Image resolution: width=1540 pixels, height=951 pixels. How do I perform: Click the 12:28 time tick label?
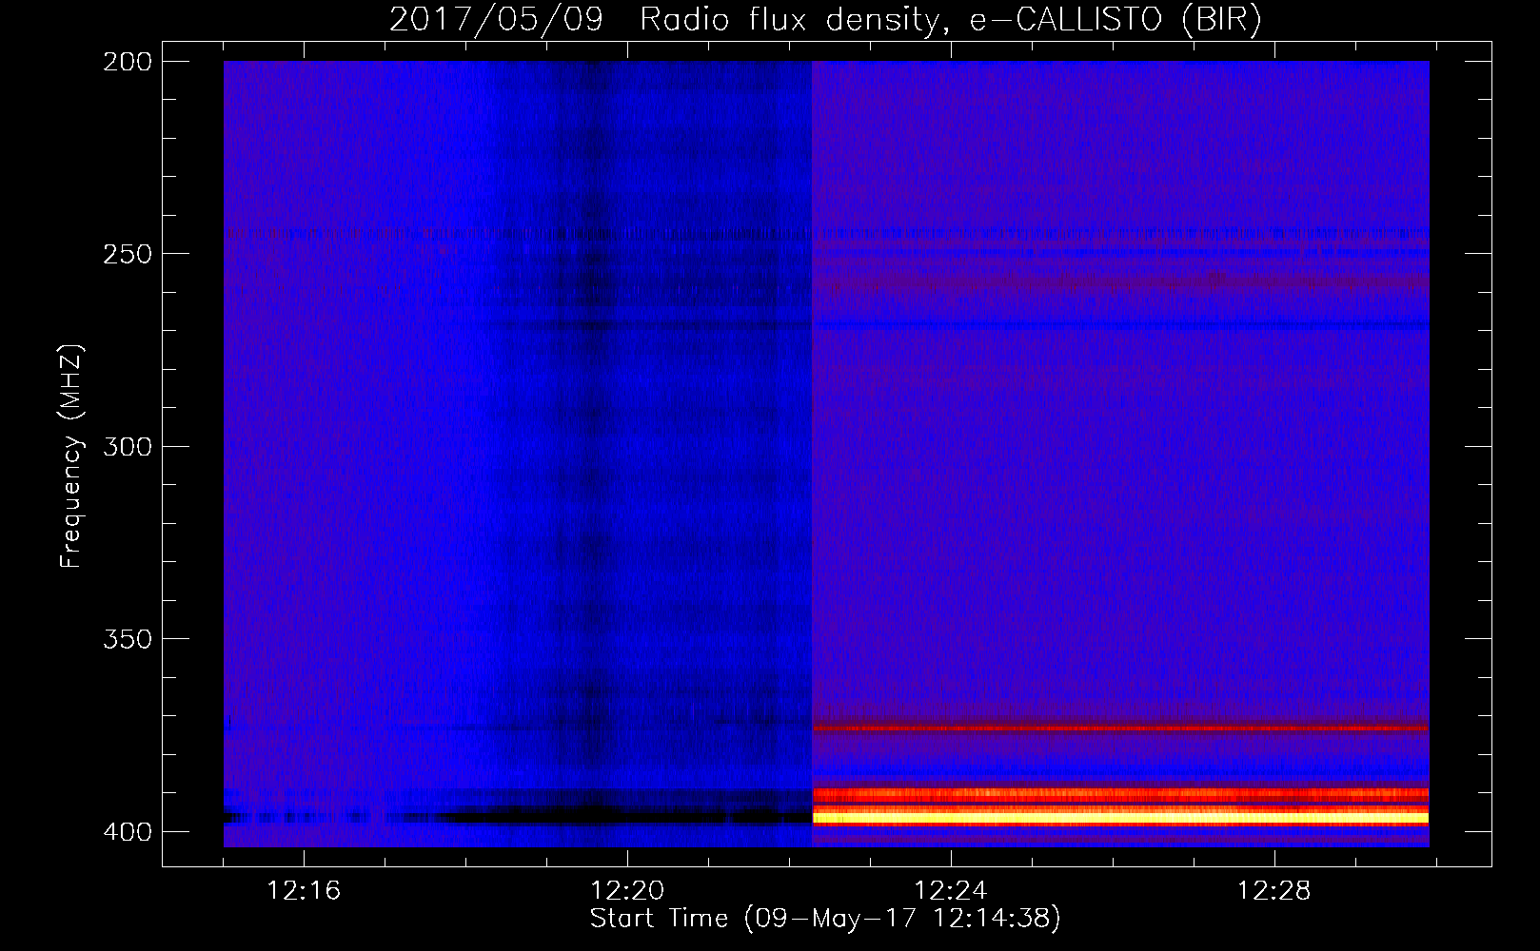click(1273, 891)
